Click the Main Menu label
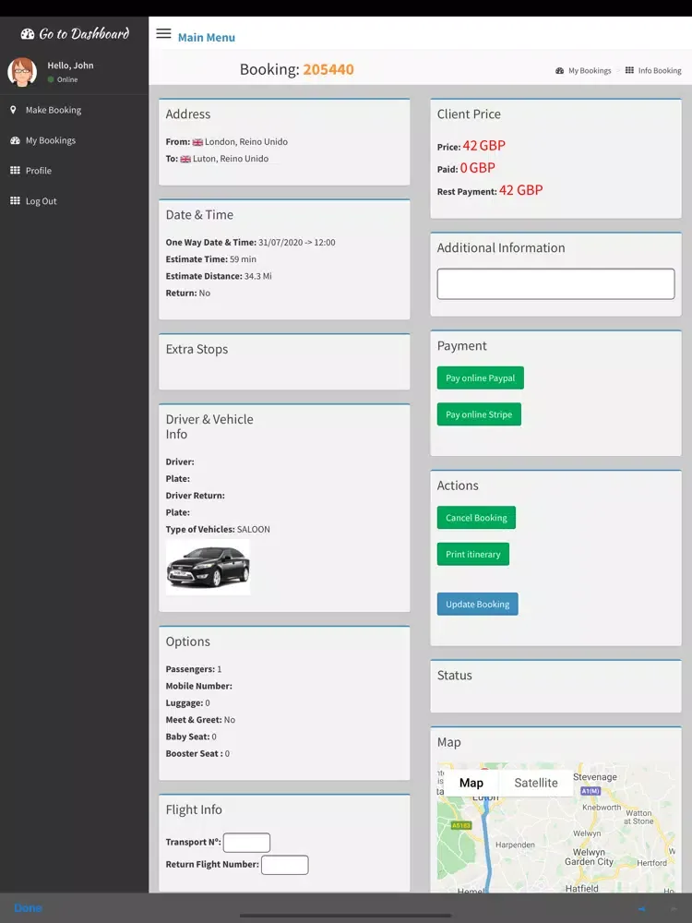 (x=207, y=38)
